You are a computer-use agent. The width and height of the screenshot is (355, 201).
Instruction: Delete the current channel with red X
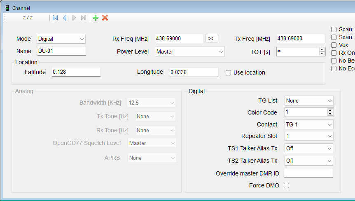105,18
